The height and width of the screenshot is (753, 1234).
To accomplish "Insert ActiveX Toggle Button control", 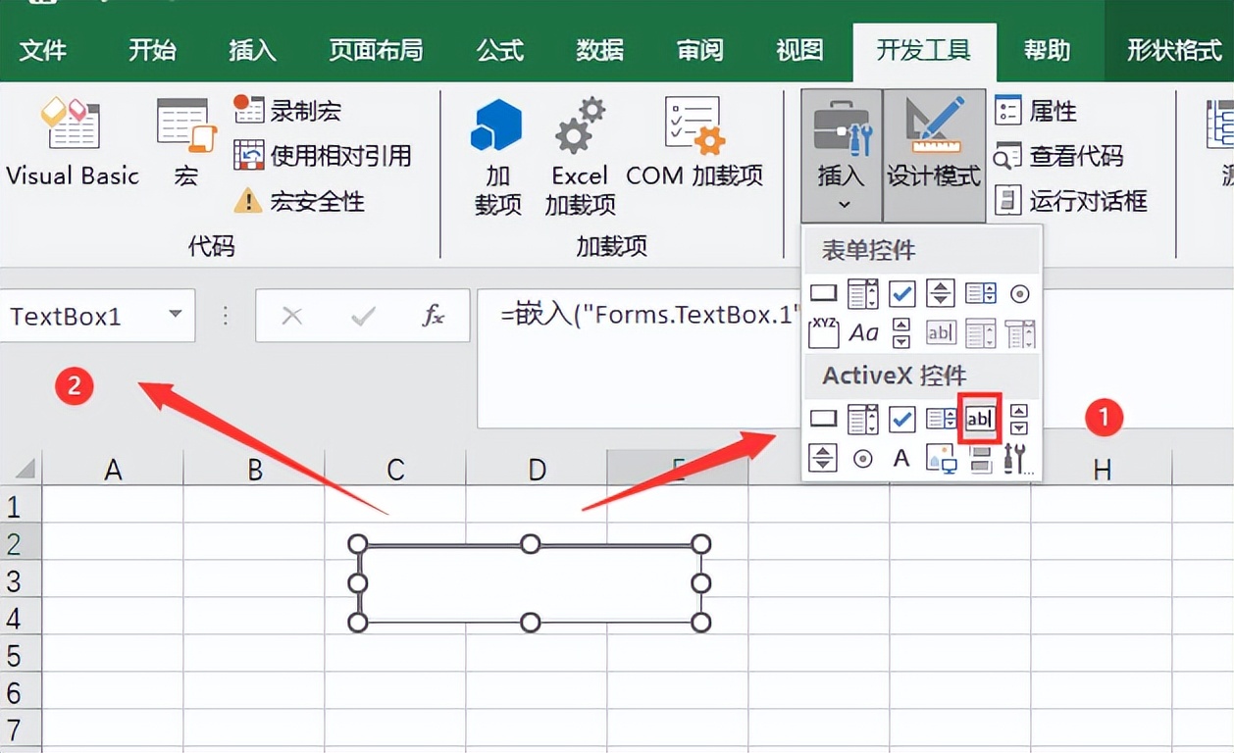I will point(980,458).
